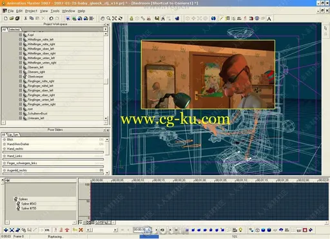Expand the Oberarm_left tree node

coord(21,67)
